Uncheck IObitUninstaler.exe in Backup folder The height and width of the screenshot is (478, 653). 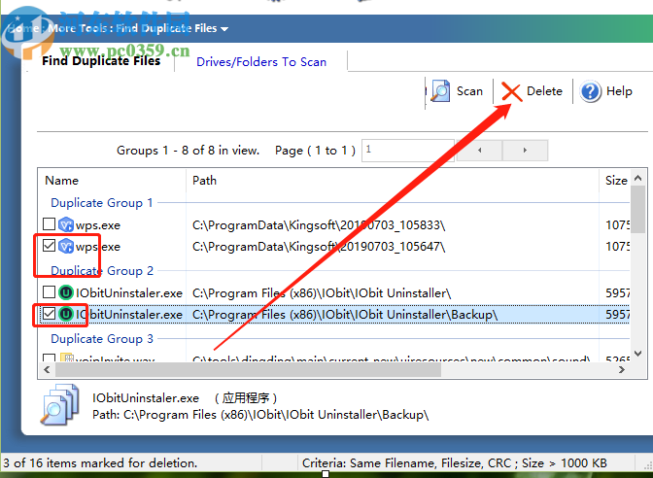[x=50, y=314]
